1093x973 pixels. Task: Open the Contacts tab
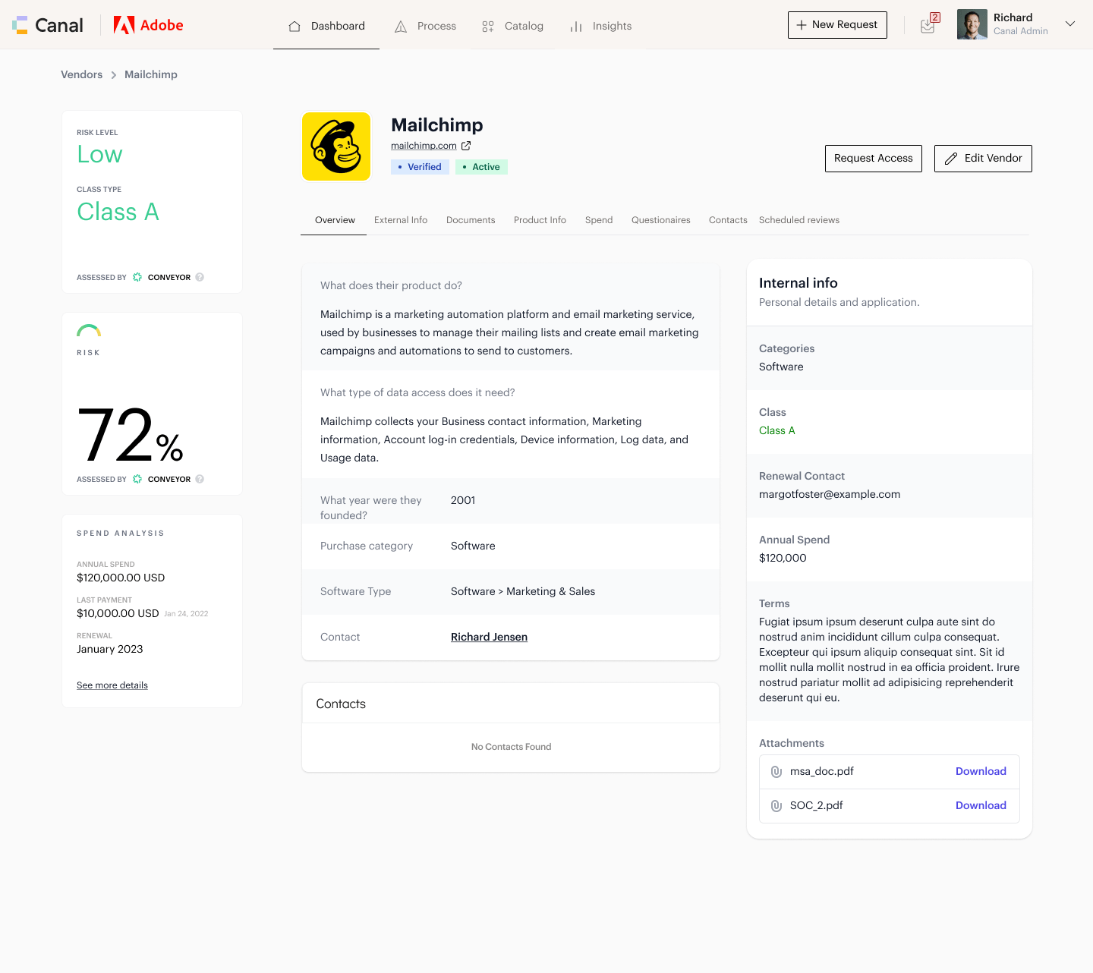pyautogui.click(x=728, y=220)
